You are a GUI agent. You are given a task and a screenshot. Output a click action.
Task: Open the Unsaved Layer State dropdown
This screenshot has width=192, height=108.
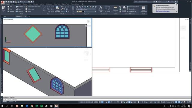coord(86,9)
